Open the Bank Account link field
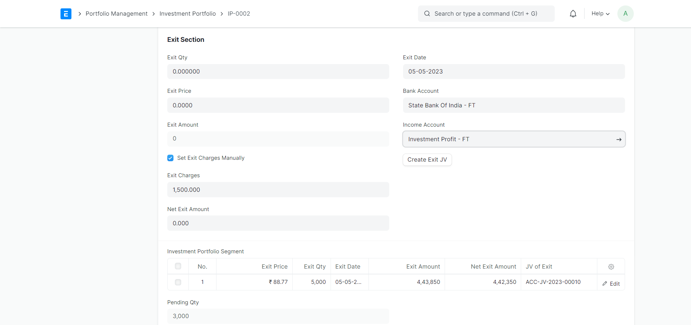This screenshot has height=325, width=691. (x=514, y=105)
